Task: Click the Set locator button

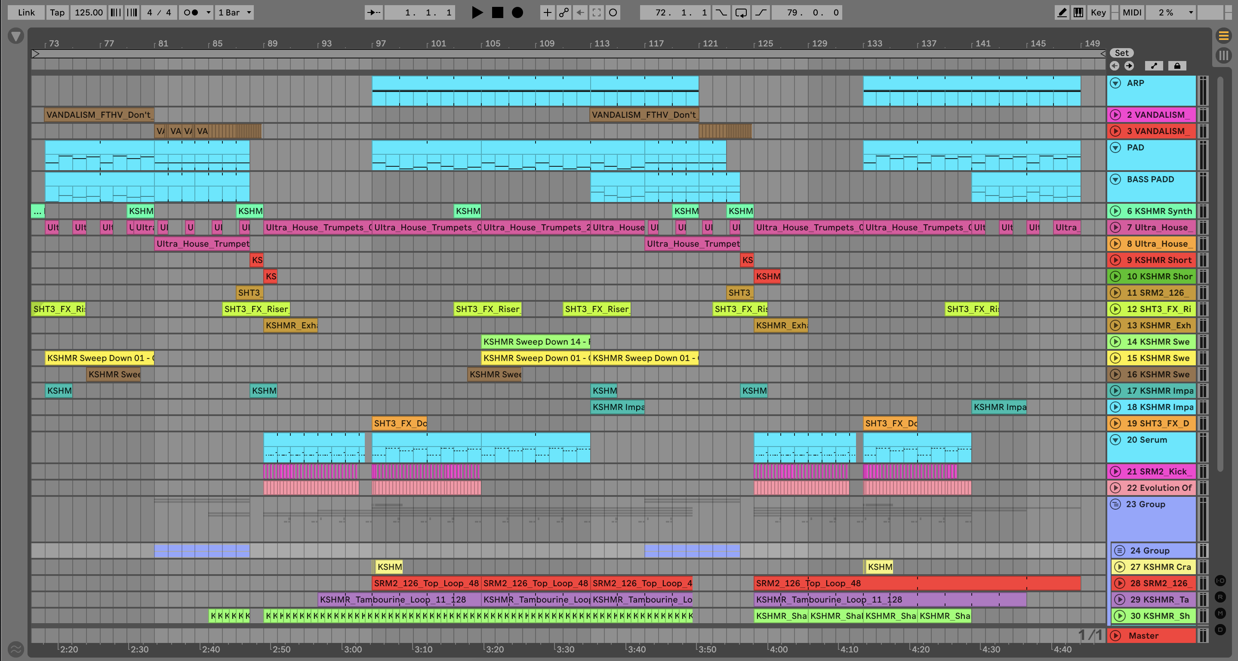Action: tap(1121, 53)
